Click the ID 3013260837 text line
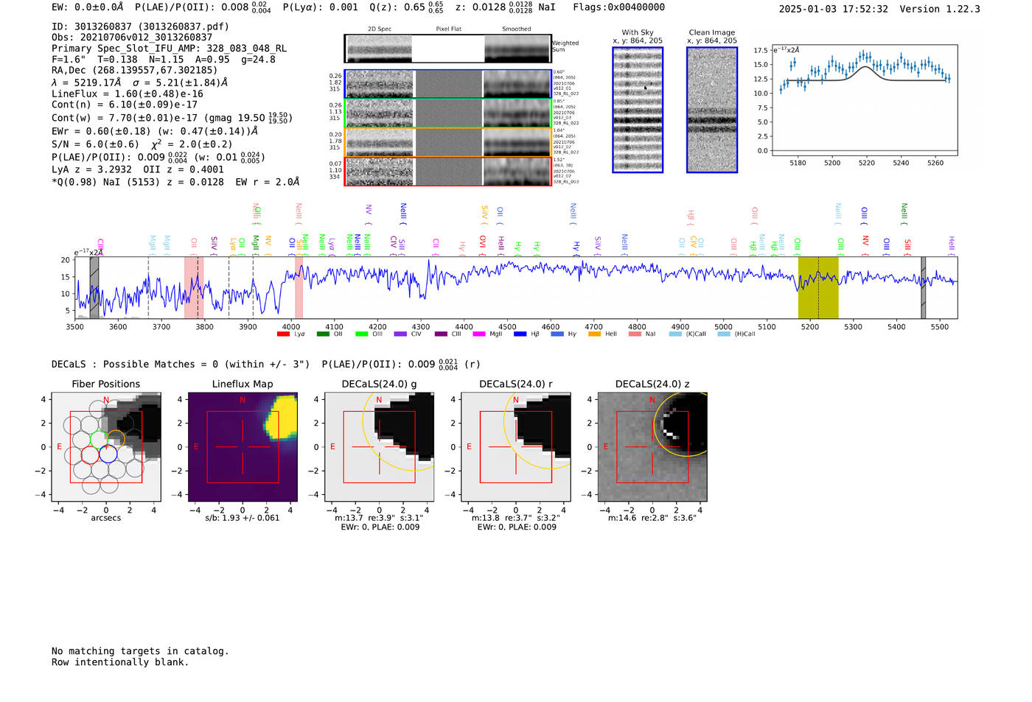1032x702 pixels. pos(140,27)
